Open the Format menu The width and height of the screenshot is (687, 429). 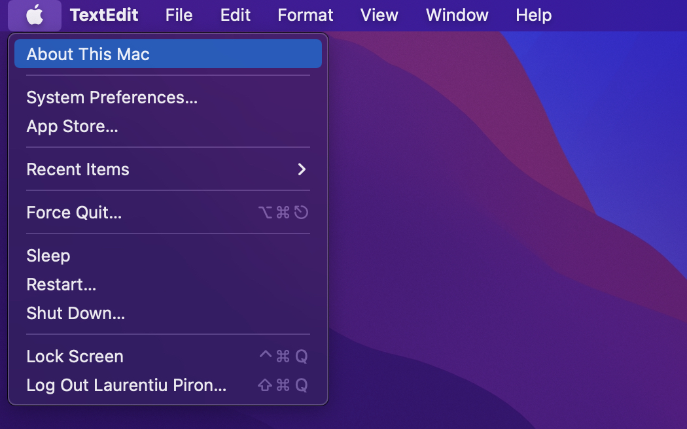(x=305, y=15)
